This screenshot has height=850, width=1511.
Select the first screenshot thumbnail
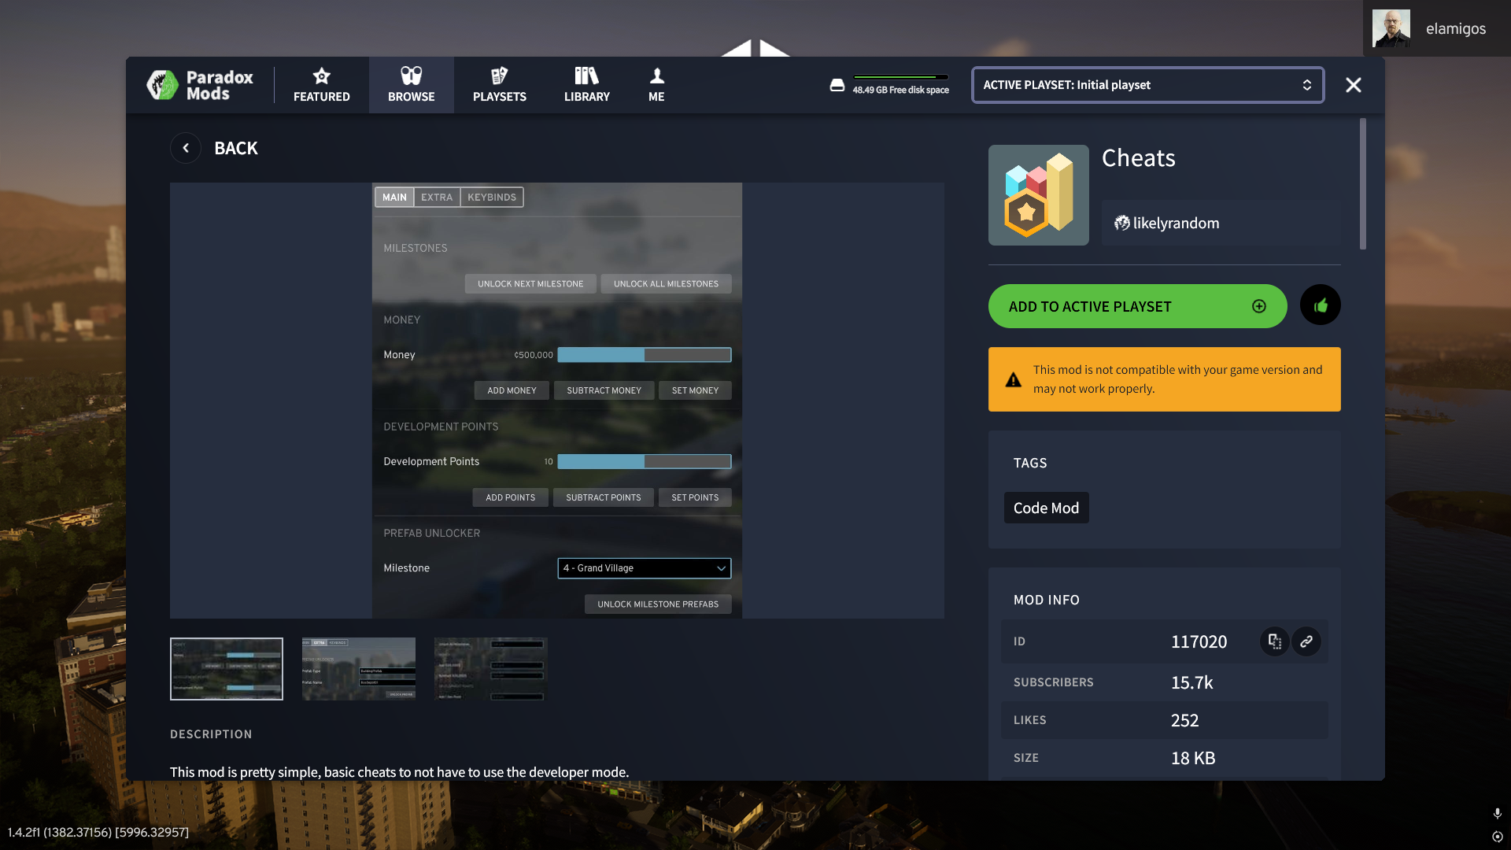click(x=227, y=669)
